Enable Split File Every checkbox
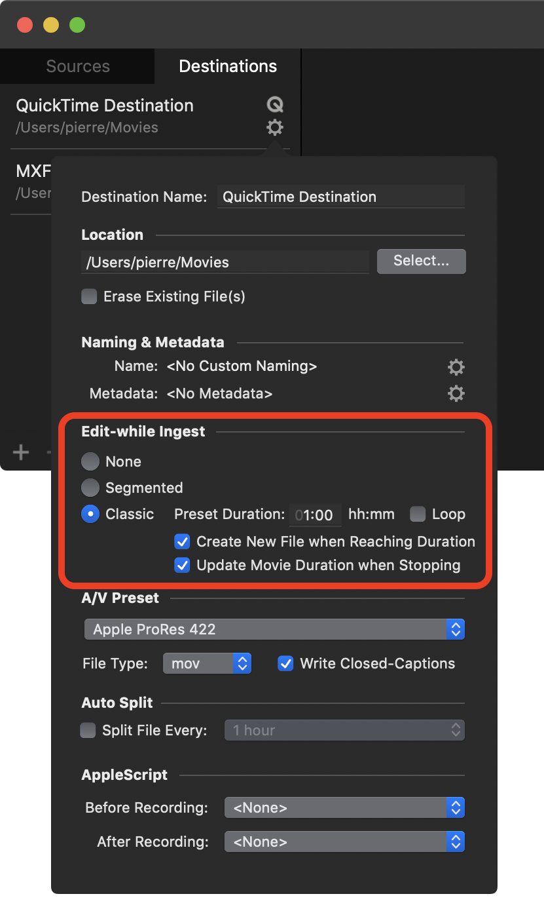This screenshot has height=911, width=544. tap(88, 730)
